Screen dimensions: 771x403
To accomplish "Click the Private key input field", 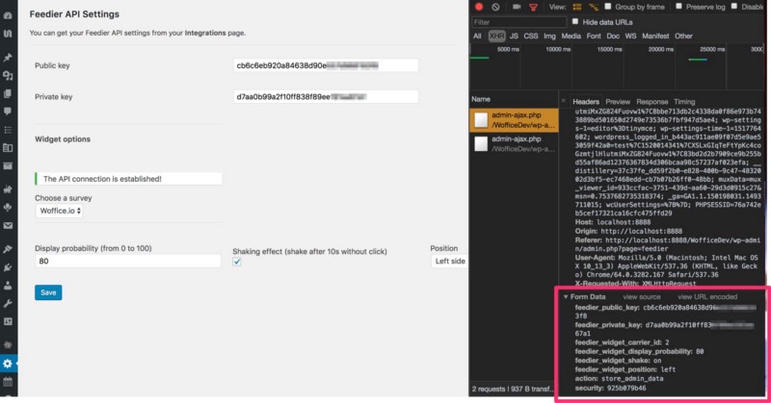I will [326, 97].
